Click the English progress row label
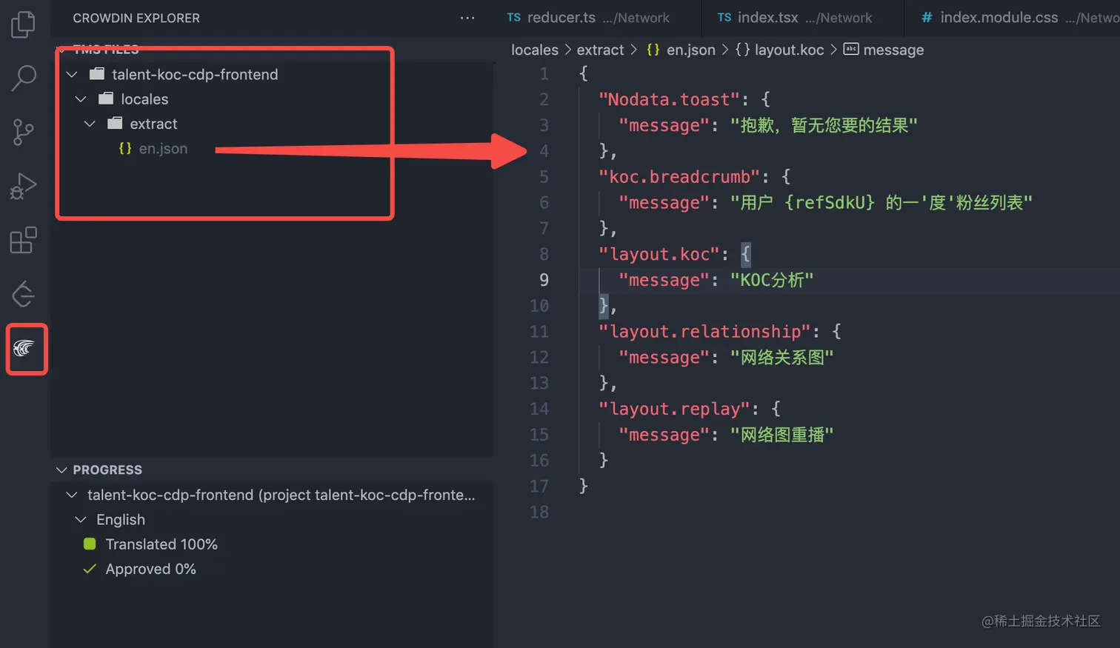The image size is (1120, 648). click(121, 519)
